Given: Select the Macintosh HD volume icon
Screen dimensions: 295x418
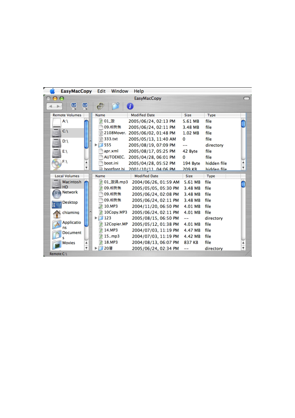Looking at the screenshot, I should [57, 184].
